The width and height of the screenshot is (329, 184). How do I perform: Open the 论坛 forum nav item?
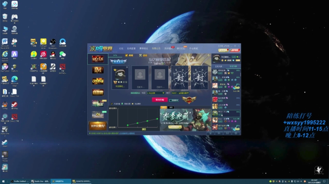point(121,49)
